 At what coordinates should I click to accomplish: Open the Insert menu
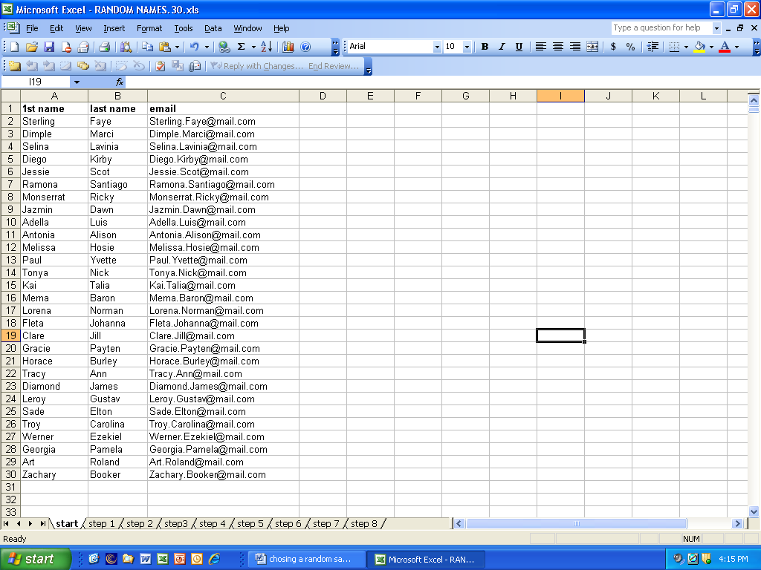tap(114, 28)
